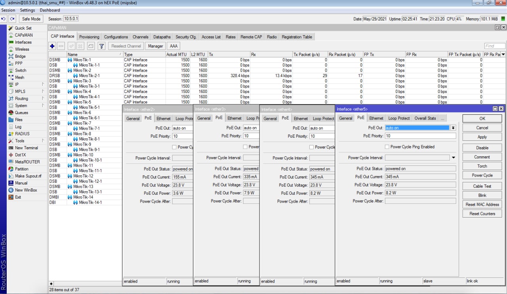Open Settings menu

[x=27, y=10]
